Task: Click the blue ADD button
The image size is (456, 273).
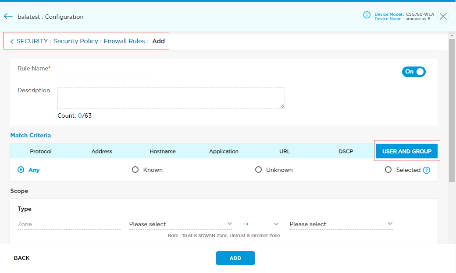Action: click(x=235, y=258)
